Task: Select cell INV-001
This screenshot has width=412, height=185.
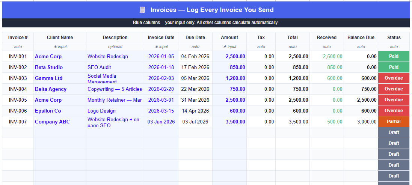Action: pos(18,56)
